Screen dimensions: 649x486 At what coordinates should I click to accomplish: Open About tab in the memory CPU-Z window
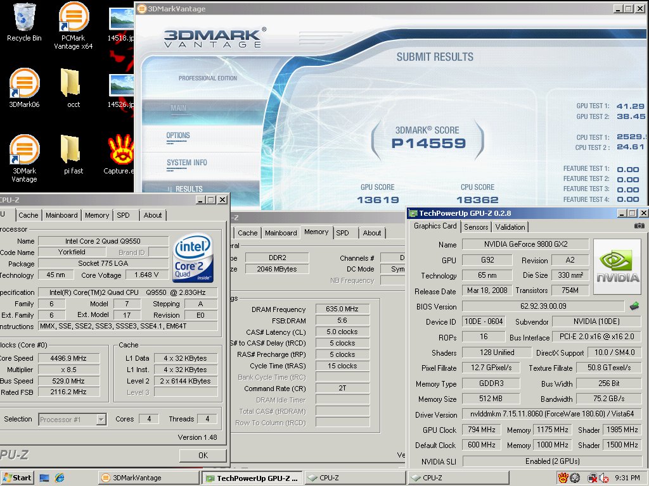point(371,233)
